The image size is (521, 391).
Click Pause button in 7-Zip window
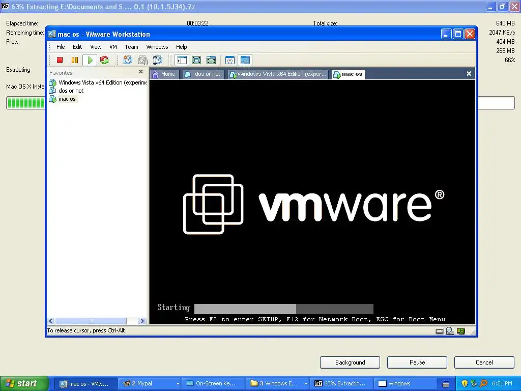tap(417, 362)
